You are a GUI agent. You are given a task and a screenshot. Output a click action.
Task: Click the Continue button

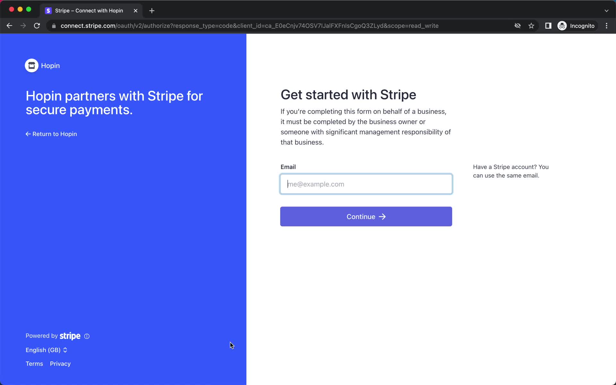click(366, 217)
